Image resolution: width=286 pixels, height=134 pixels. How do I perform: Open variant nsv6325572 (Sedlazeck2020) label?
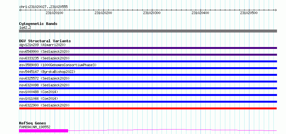pos(44,78)
